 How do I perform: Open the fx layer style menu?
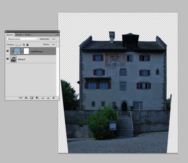point(26,98)
